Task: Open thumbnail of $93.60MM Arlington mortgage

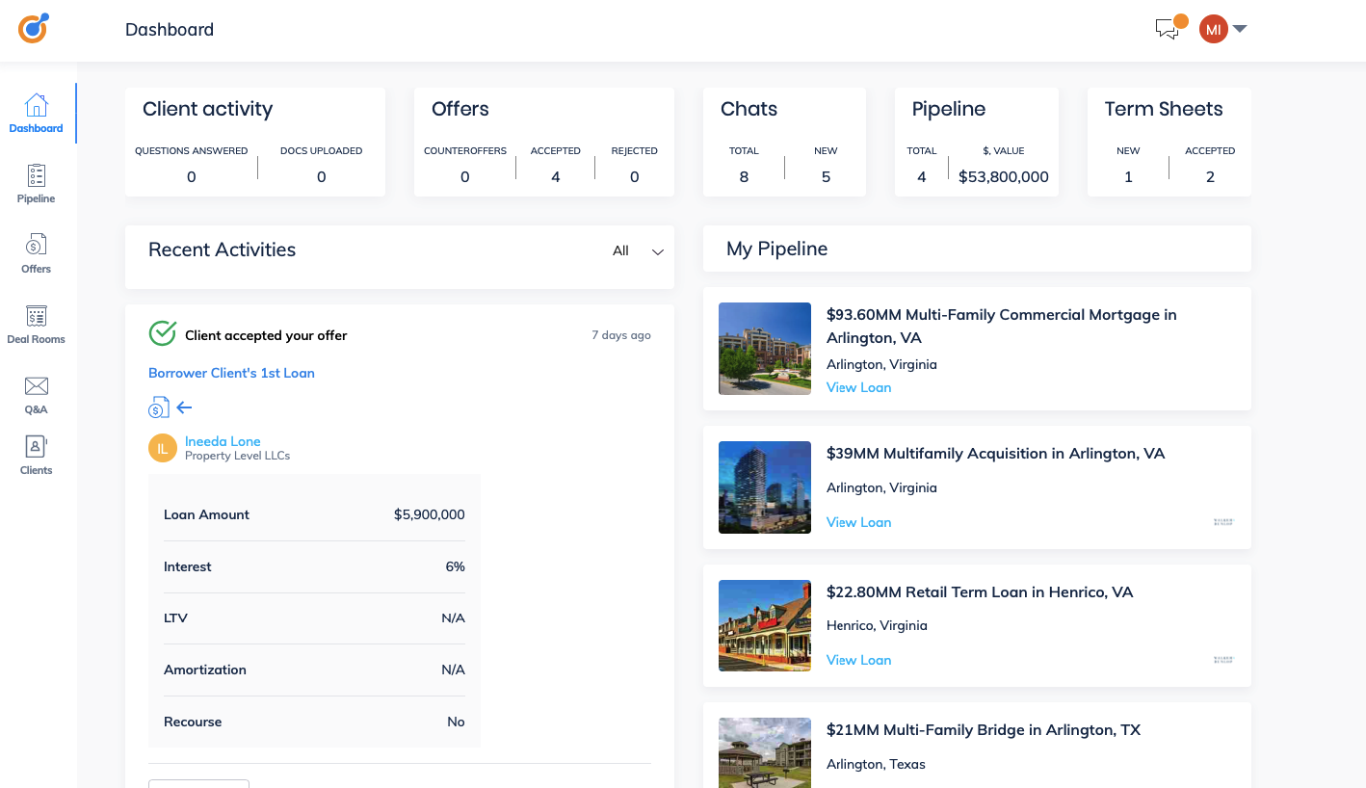Action: click(765, 349)
